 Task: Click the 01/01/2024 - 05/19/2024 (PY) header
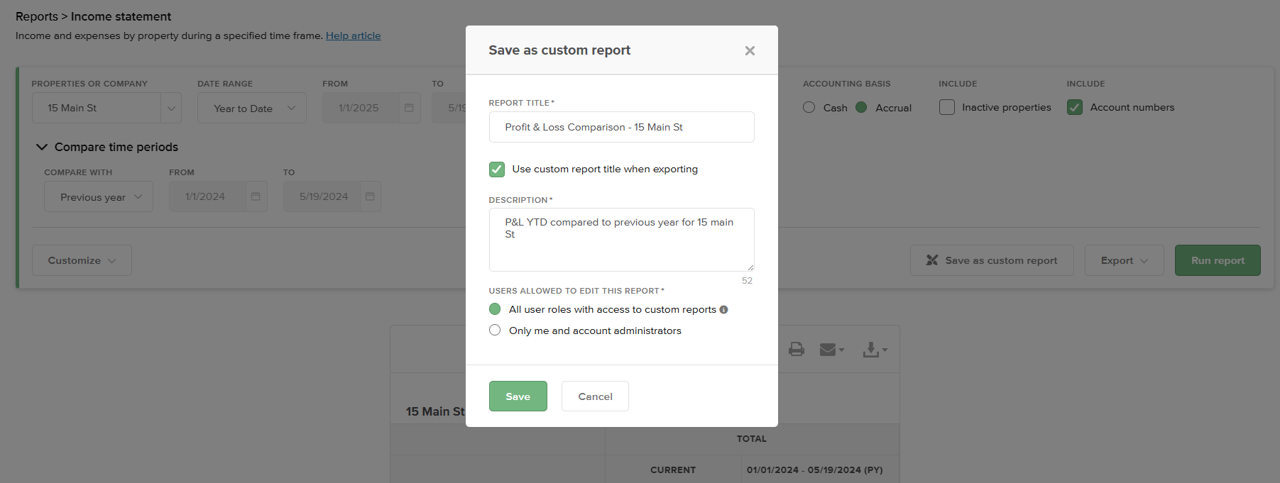pyautogui.click(x=815, y=470)
